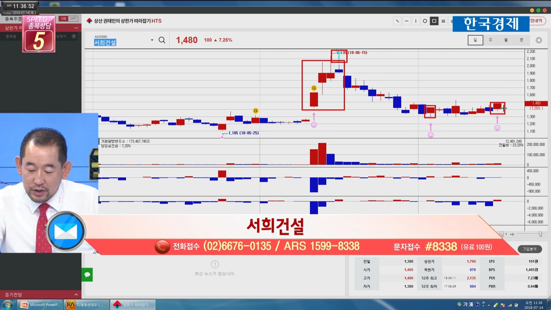
Task: Click the chart zoom slider handle
Action: (x=540, y=234)
